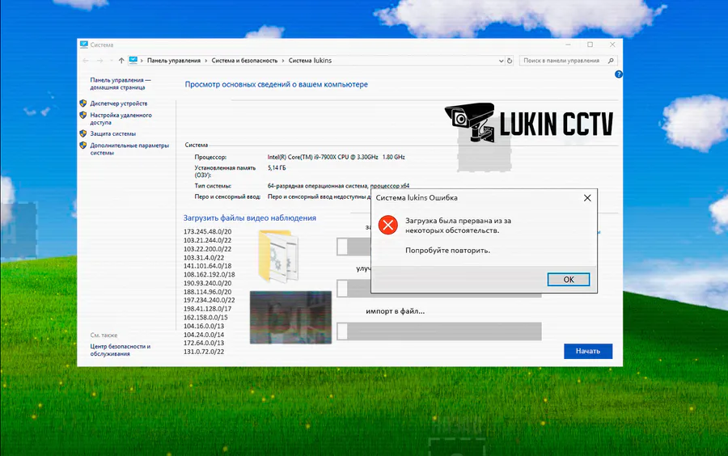Screen dimensions: 728x456
Task: Click the up-one-level arrow
Action: [121, 61]
